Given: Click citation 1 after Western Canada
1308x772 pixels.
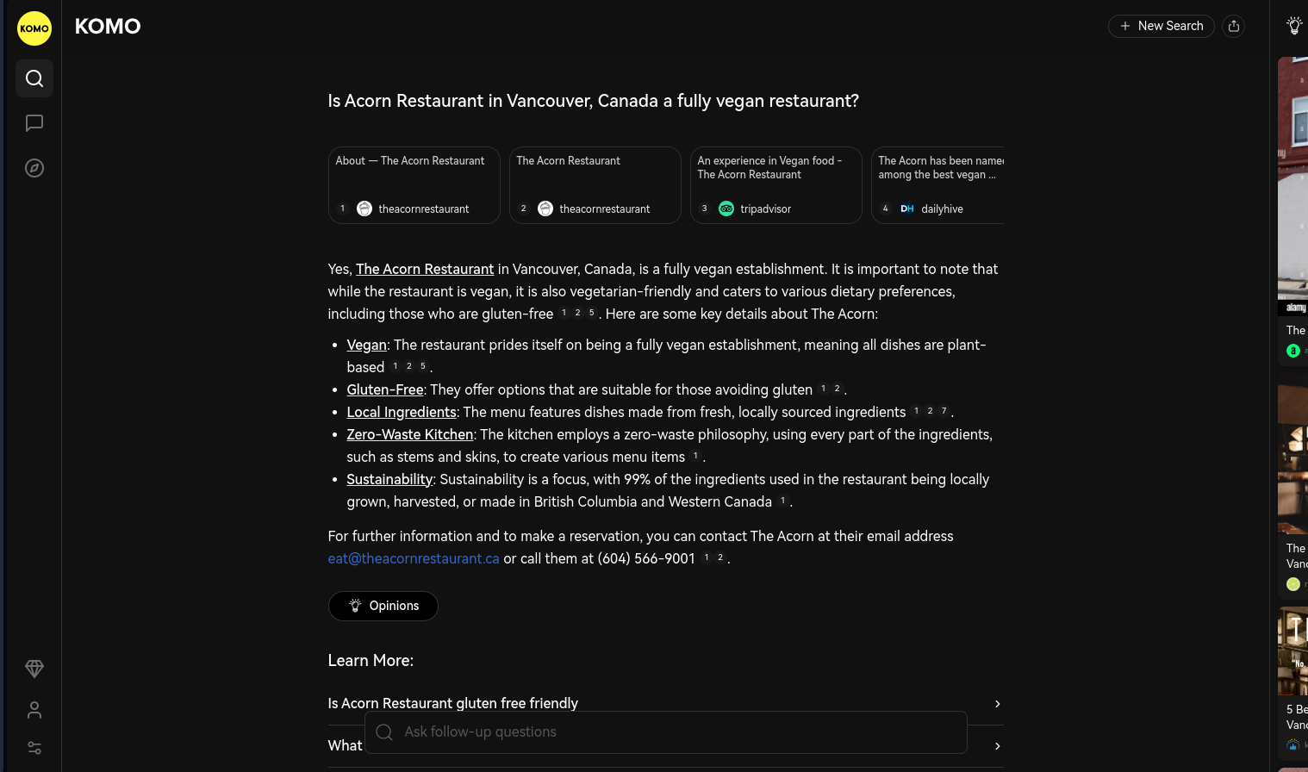Looking at the screenshot, I should pyautogui.click(x=782, y=501).
